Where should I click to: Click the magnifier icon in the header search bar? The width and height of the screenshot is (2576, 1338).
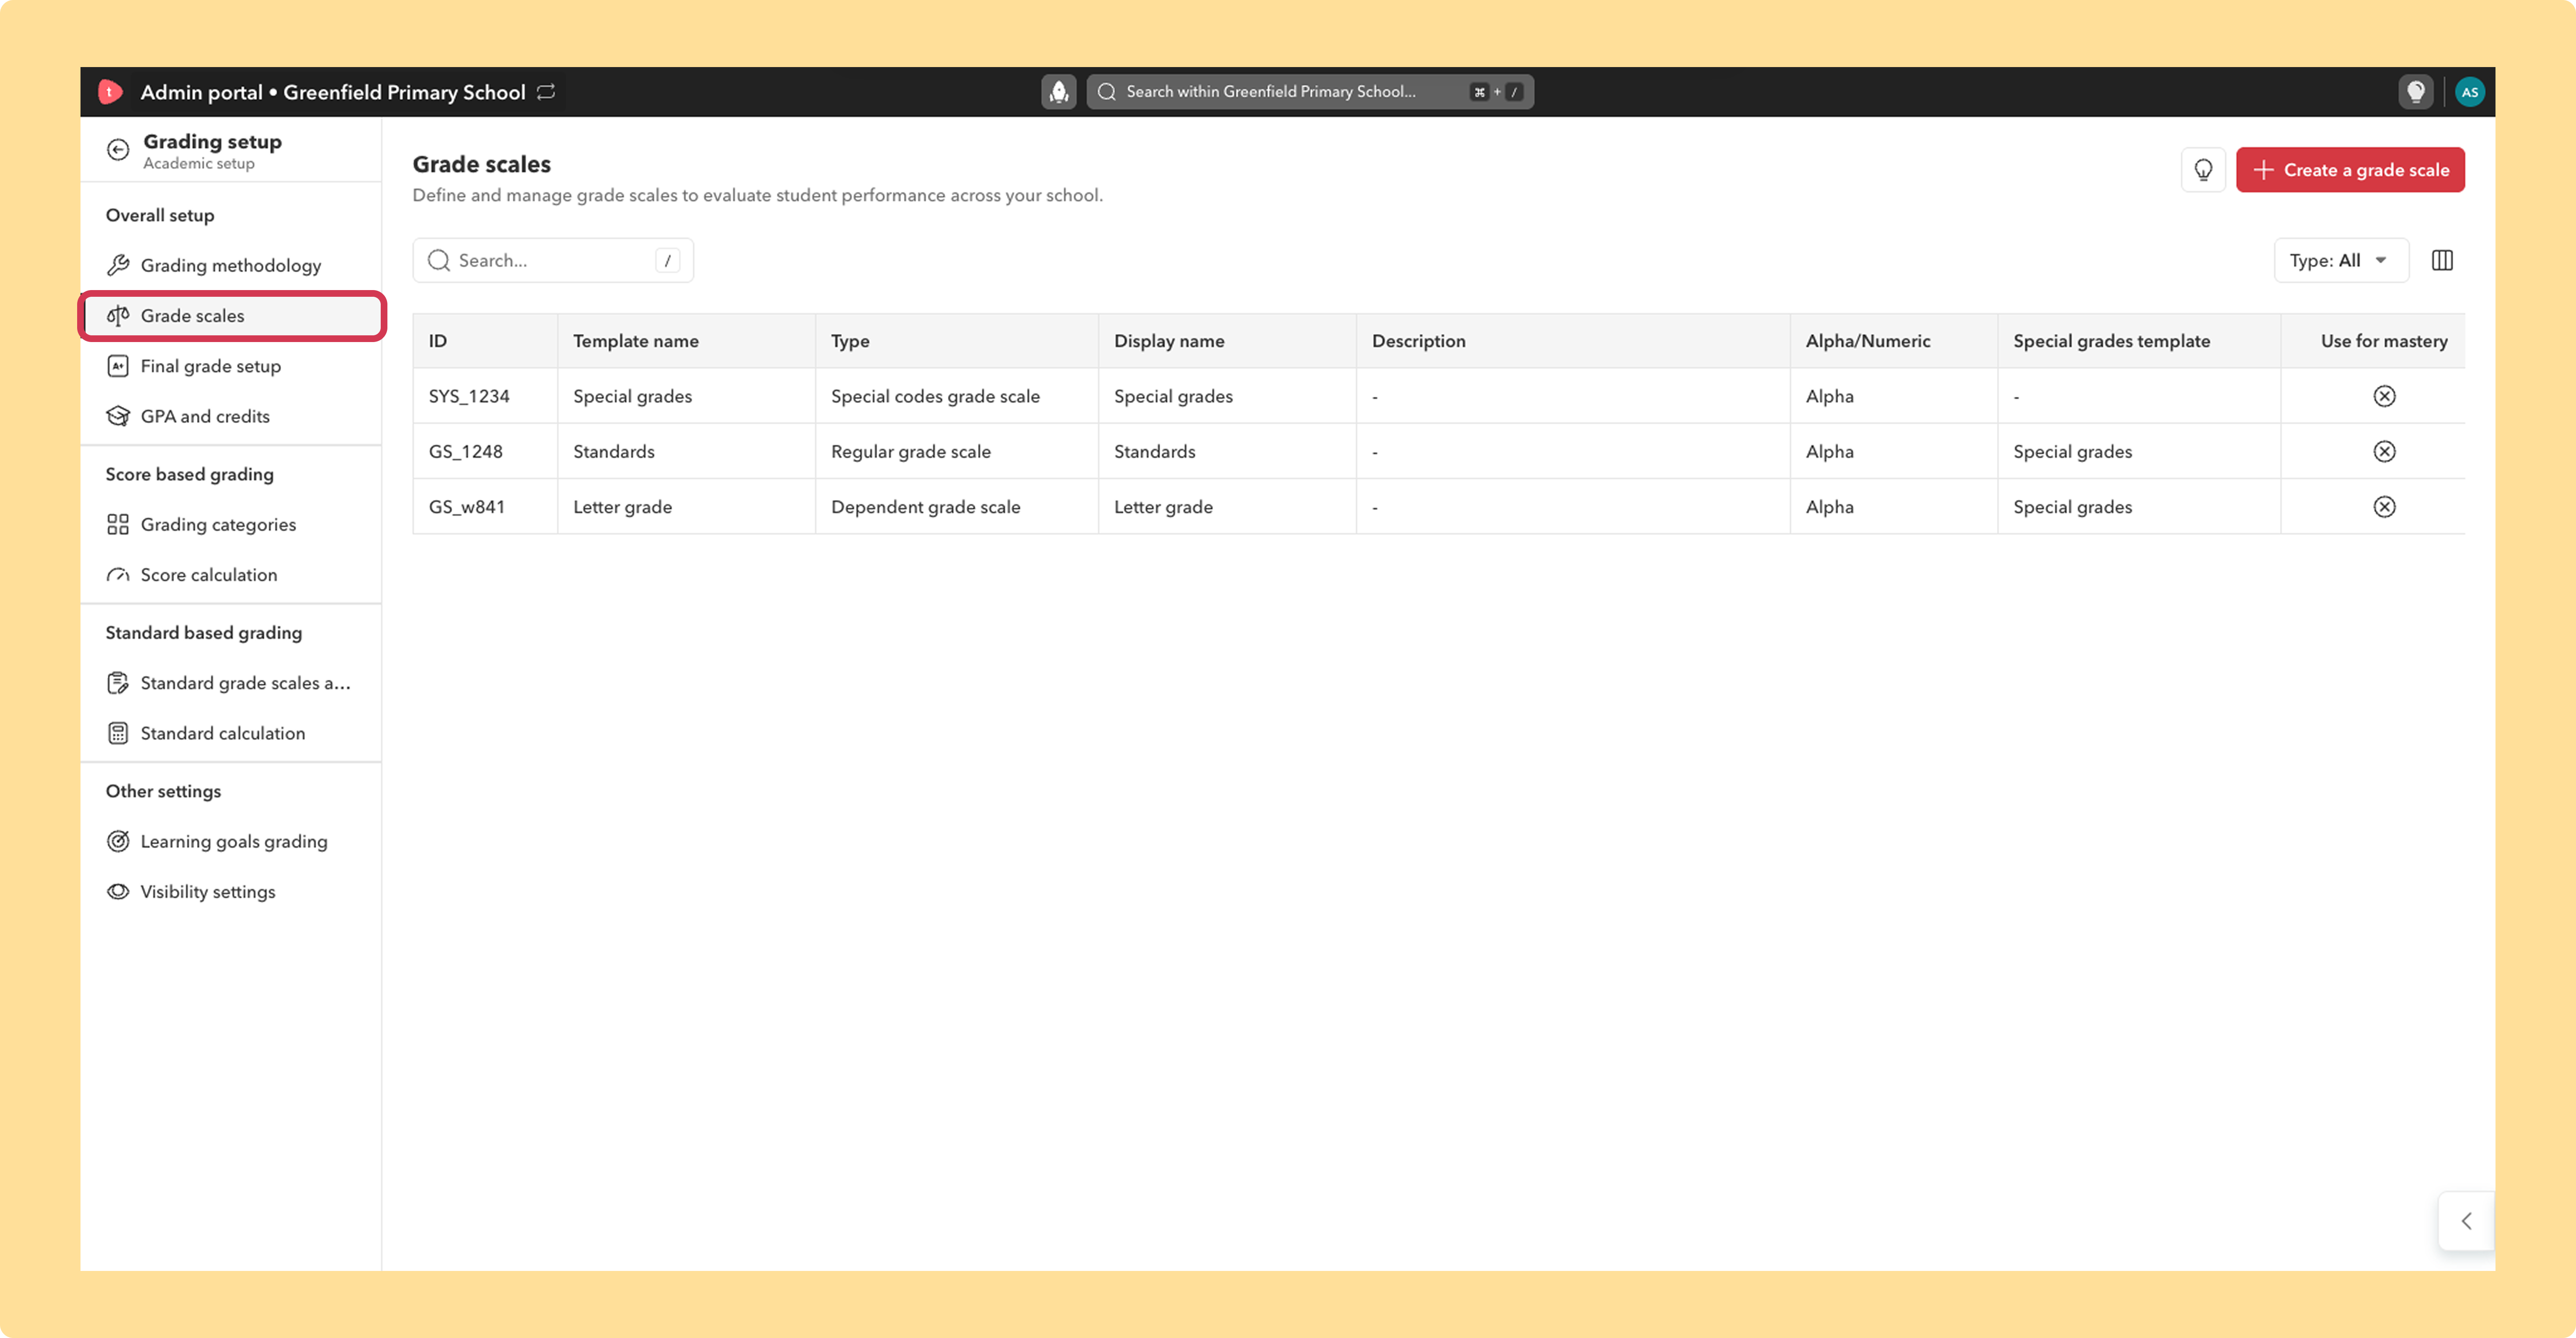coord(1106,92)
